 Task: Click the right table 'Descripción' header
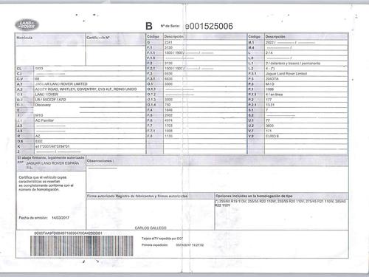[x=275, y=36]
